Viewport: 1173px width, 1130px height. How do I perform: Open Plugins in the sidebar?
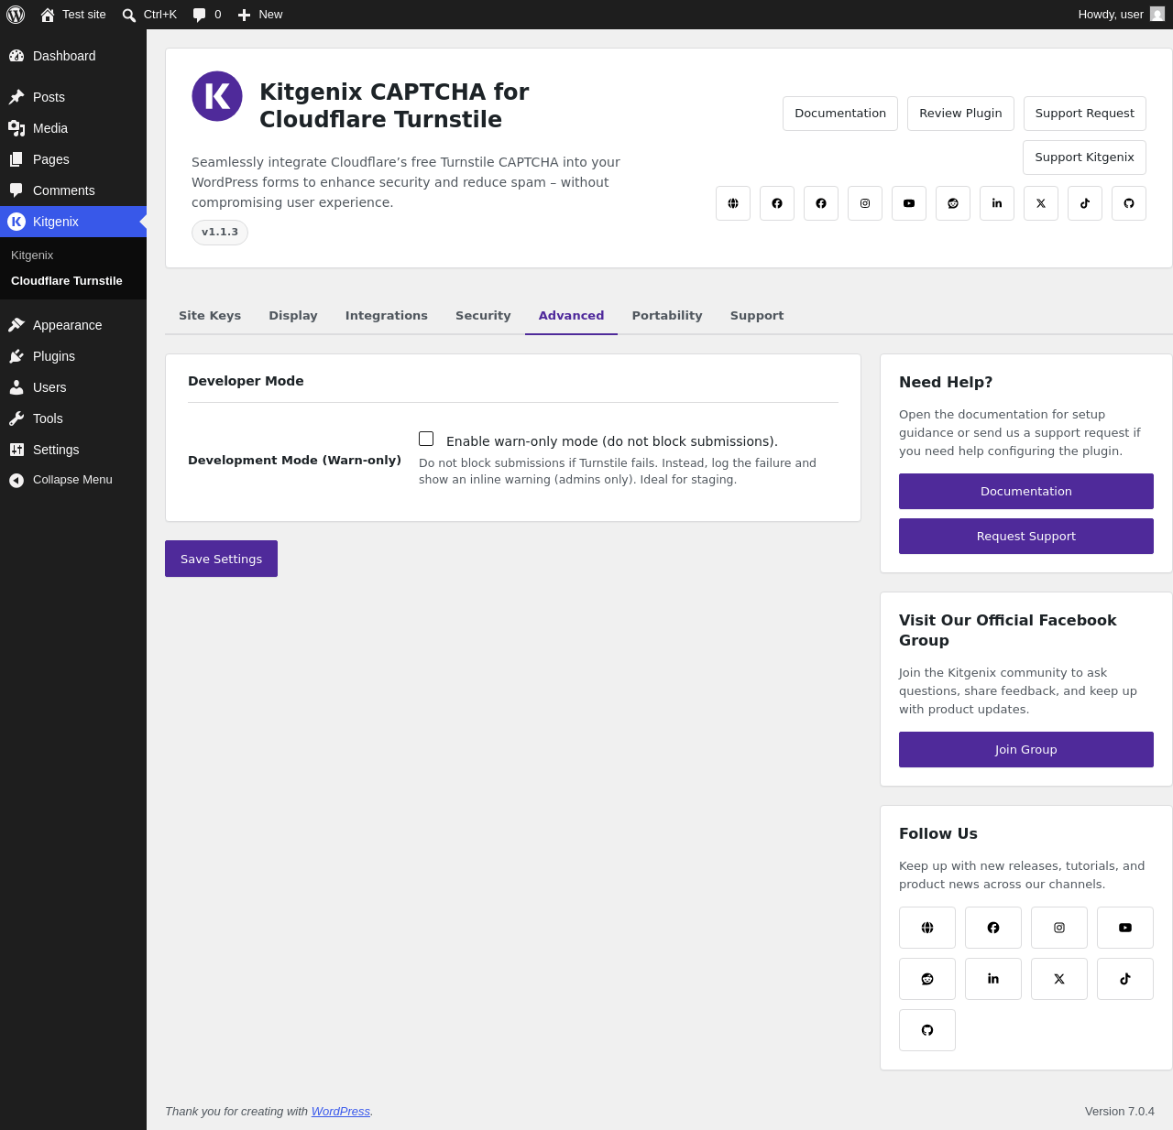pos(73,356)
